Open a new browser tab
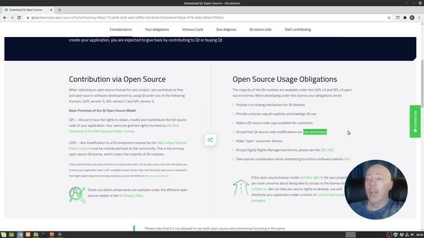Image resolution: width=424 pixels, height=238 pixels. pyautogui.click(x=60, y=10)
